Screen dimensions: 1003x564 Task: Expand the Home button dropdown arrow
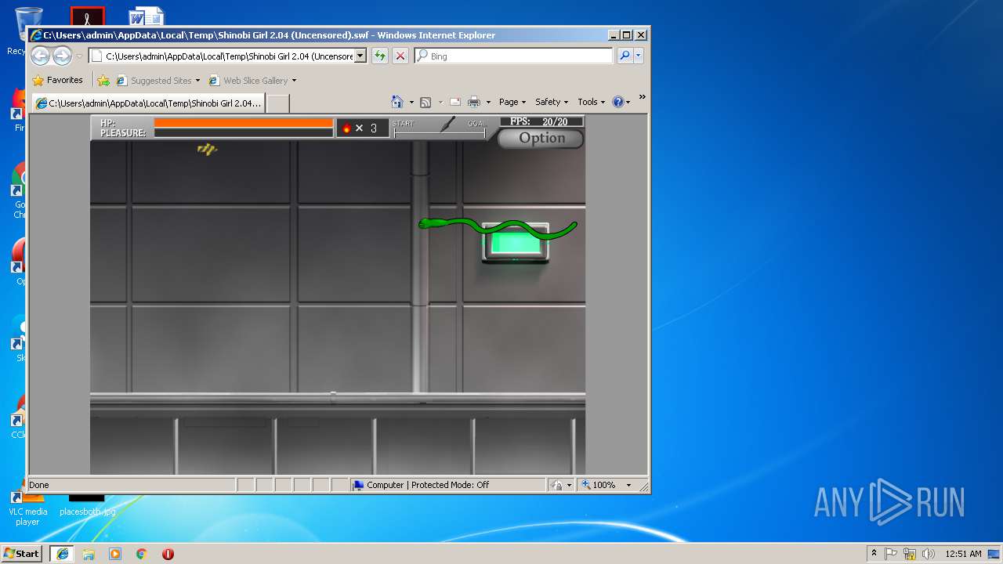pos(411,102)
